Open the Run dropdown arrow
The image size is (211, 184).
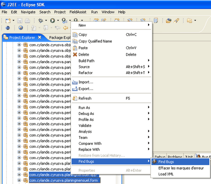pyautogui.click(x=58, y=20)
